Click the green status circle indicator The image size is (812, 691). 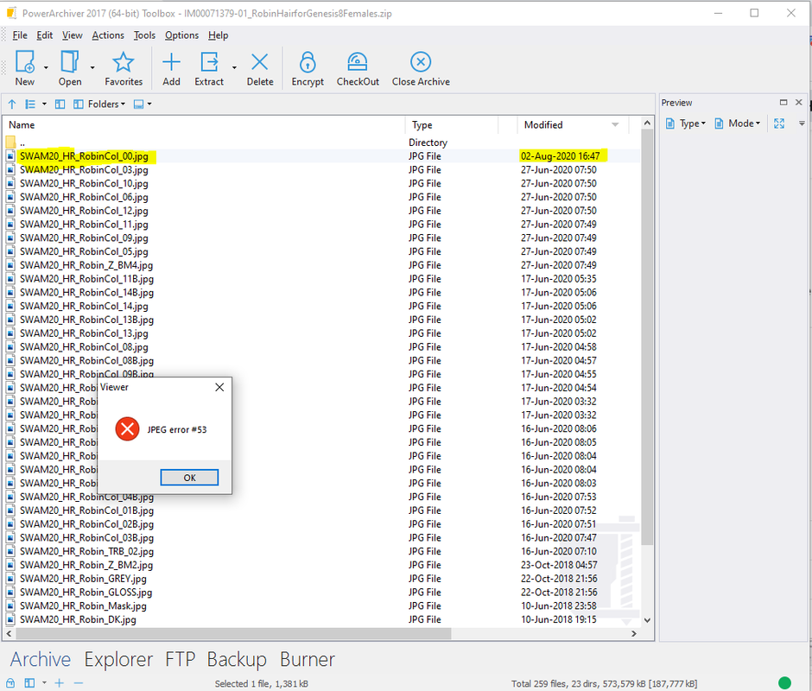(x=784, y=683)
